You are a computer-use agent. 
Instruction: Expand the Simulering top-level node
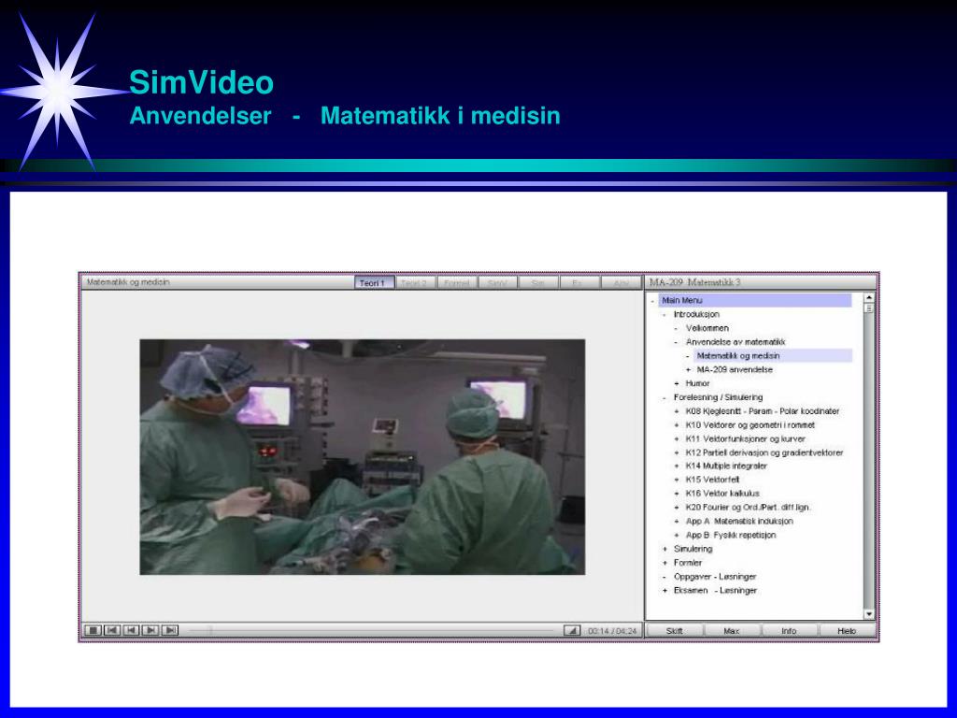coord(664,550)
